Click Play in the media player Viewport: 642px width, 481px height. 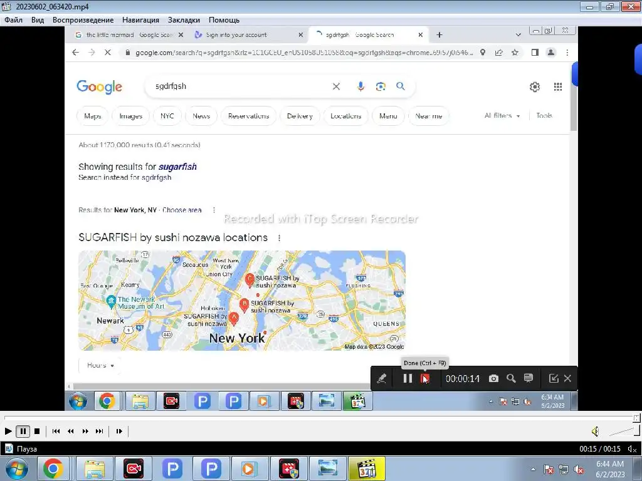(8, 431)
